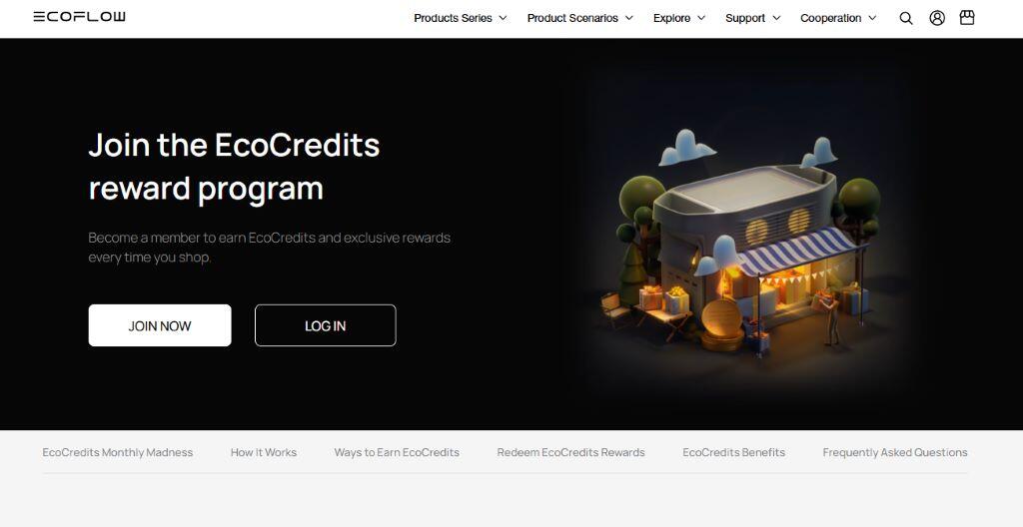
Task: Click the JOIN NOW button
Action: click(x=160, y=325)
